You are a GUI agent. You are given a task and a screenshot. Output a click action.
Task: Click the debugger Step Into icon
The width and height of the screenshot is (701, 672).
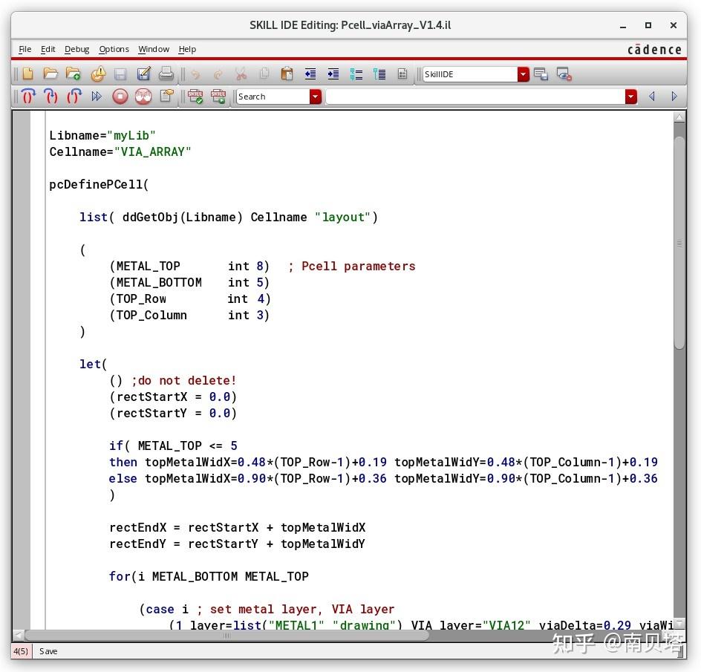51,96
